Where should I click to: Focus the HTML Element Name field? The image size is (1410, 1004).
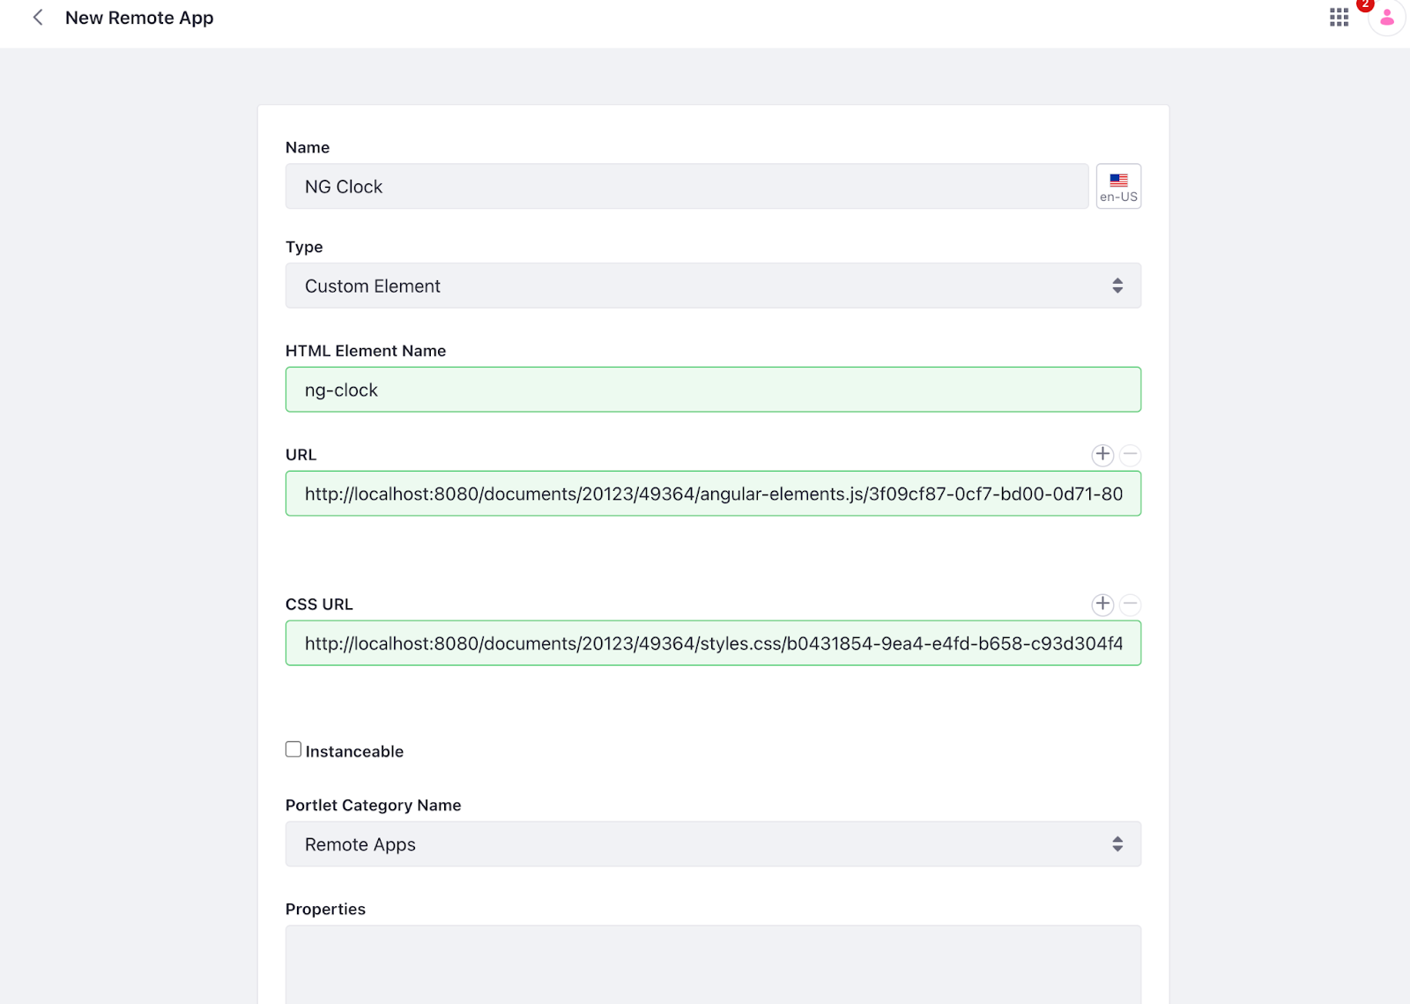click(x=712, y=390)
